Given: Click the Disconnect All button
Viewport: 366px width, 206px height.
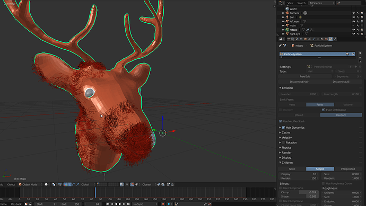Looking at the screenshot, I should [341, 82].
